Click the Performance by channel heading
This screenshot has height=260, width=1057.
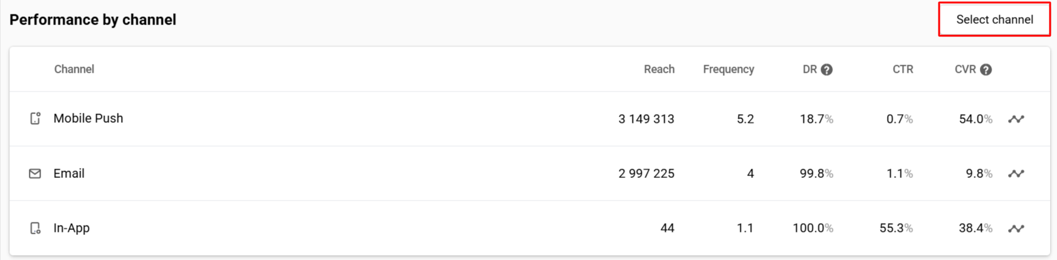click(93, 20)
